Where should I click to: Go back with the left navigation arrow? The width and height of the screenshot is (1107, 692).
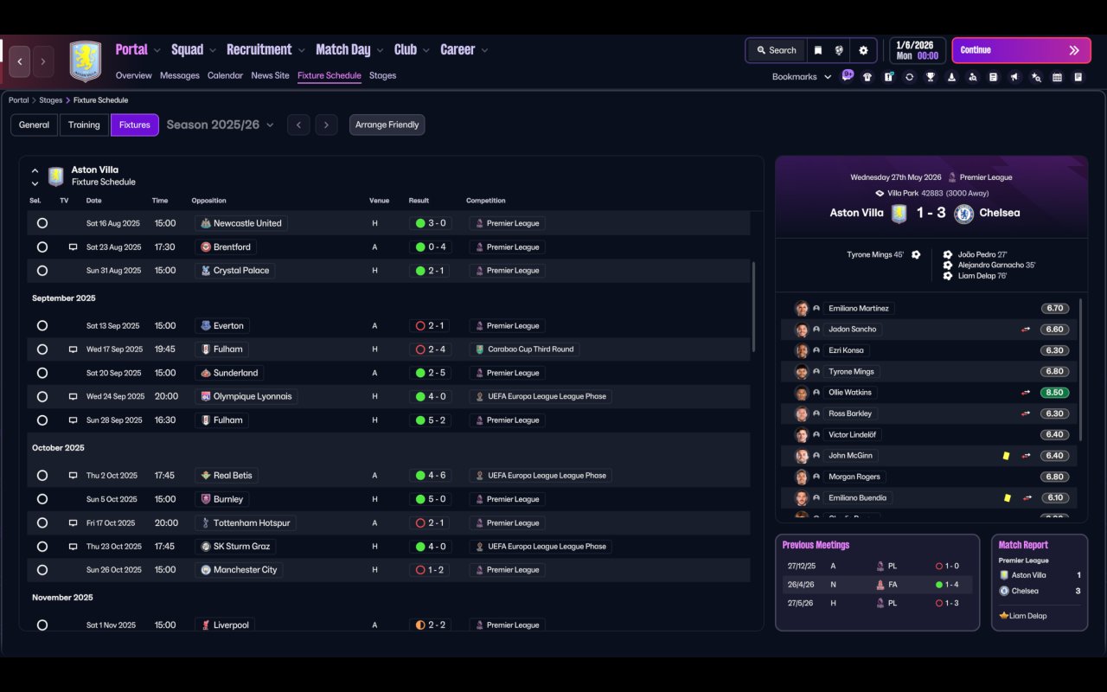[x=20, y=61]
